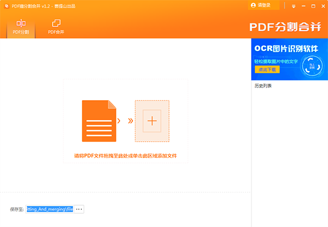Click the app logo in the title bar
328x227 pixels.
click(x=5, y=5)
